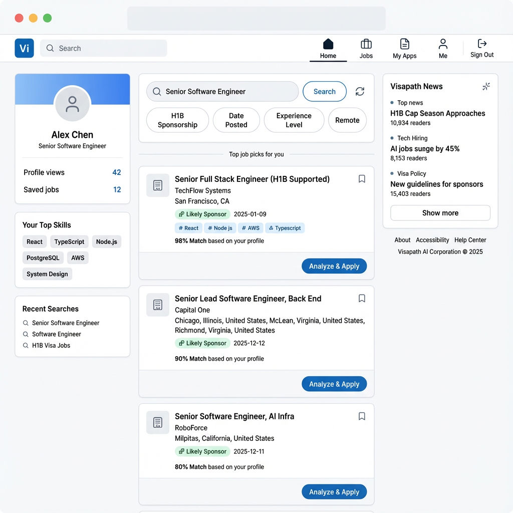Toggle the Remote filter
This screenshot has width=513, height=513.
(x=347, y=120)
